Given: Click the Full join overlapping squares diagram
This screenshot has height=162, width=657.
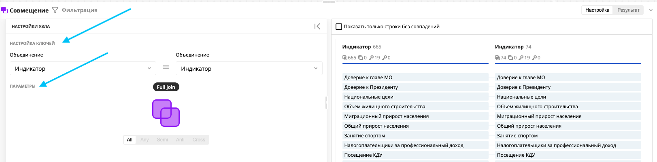Looking at the screenshot, I should click(166, 113).
